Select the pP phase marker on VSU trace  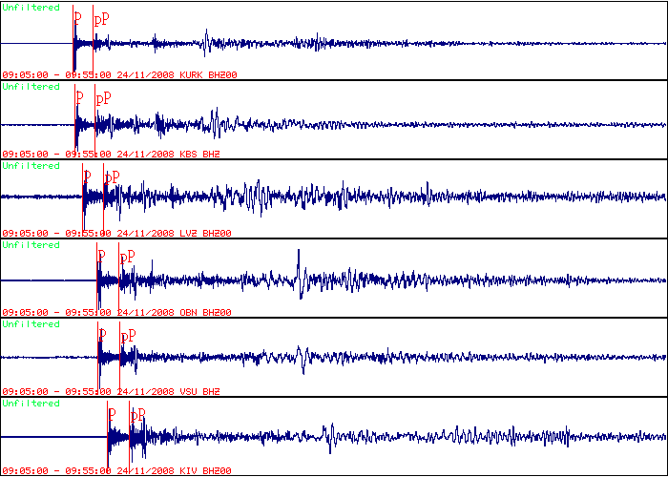(x=128, y=335)
